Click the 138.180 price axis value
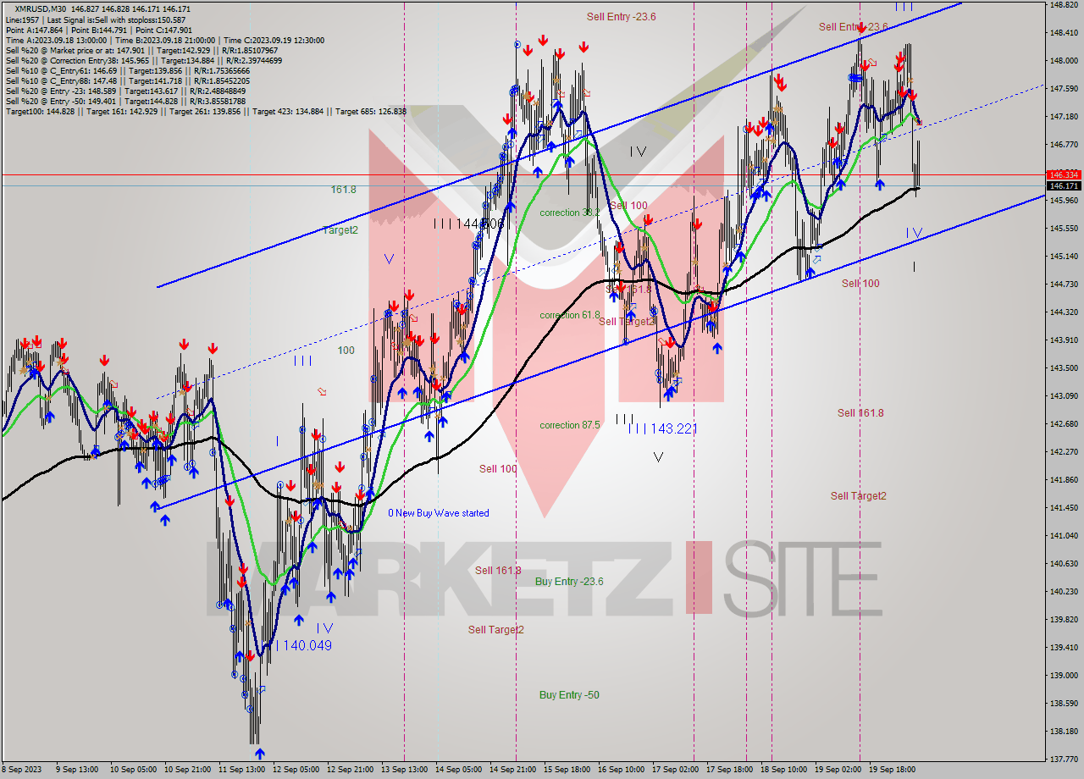 tap(1064, 732)
